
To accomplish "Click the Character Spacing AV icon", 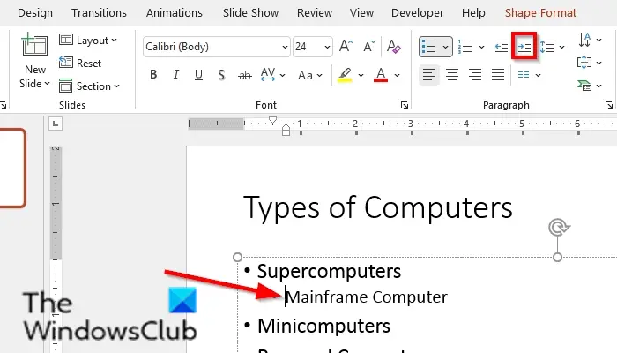I will point(268,74).
